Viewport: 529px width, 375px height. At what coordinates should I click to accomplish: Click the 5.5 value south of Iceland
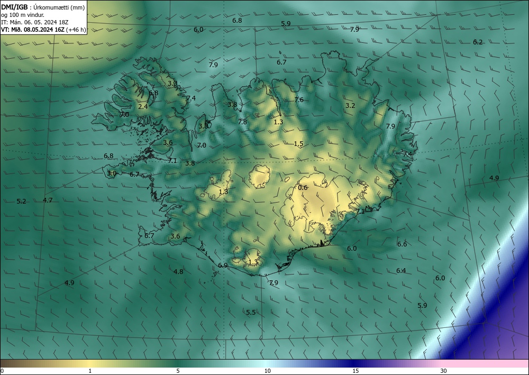(x=251, y=312)
